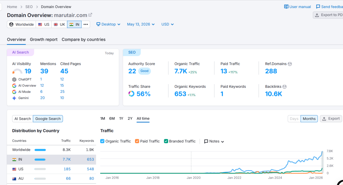Switch to Growth report tab
The width and height of the screenshot is (343, 185).
(44, 39)
